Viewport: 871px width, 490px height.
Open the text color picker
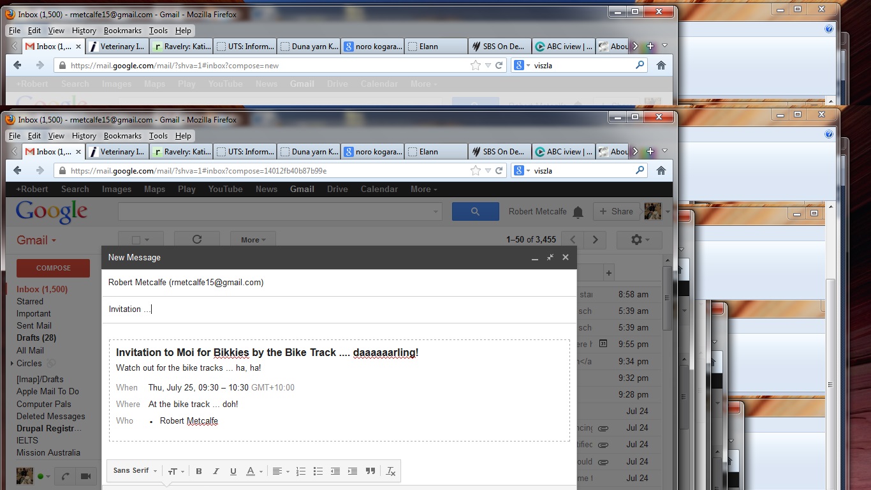253,471
